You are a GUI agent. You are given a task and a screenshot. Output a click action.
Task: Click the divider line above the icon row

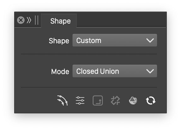click(89, 87)
